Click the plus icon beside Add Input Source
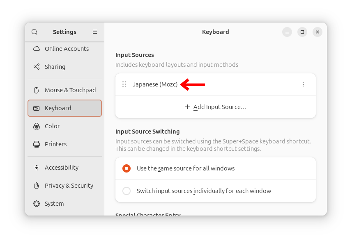The width and height of the screenshot is (352, 243). tap(187, 107)
